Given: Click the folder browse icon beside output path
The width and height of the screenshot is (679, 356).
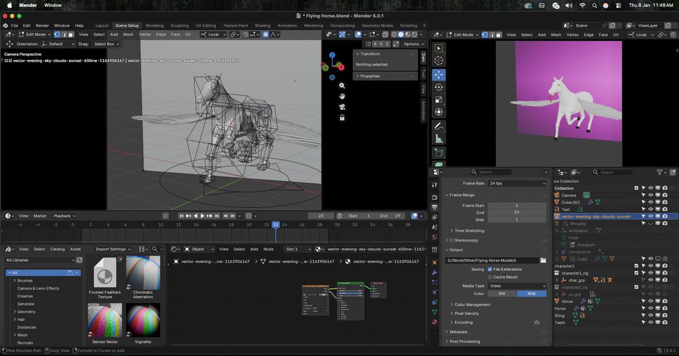Looking at the screenshot, I should 543,261.
